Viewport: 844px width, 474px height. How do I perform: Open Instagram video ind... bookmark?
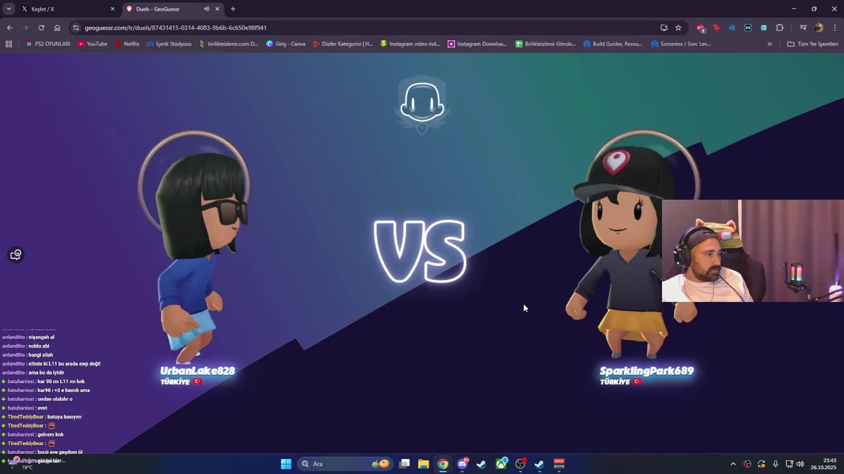click(x=410, y=44)
